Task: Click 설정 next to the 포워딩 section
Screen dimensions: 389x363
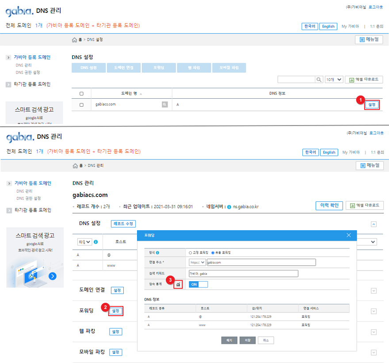Action: click(x=116, y=311)
